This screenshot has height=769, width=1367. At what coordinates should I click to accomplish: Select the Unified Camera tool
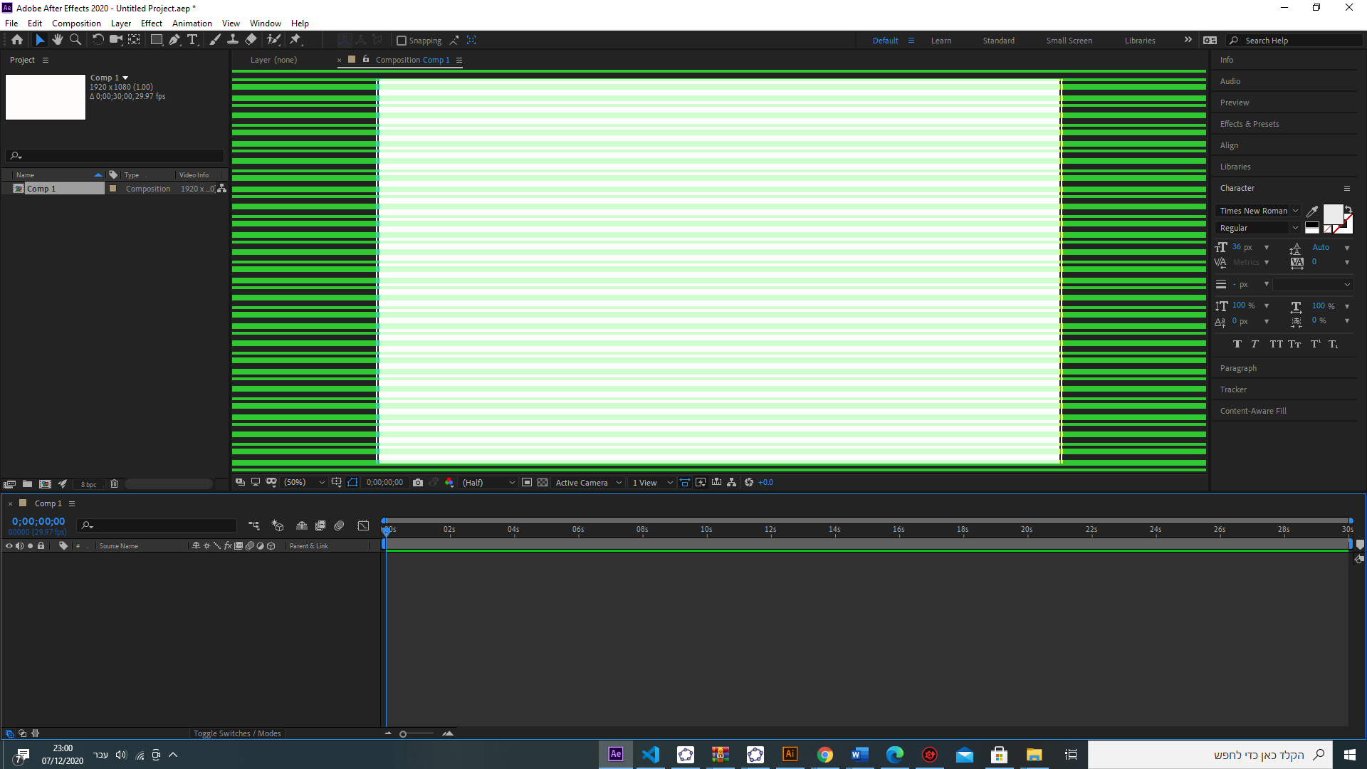coord(115,40)
